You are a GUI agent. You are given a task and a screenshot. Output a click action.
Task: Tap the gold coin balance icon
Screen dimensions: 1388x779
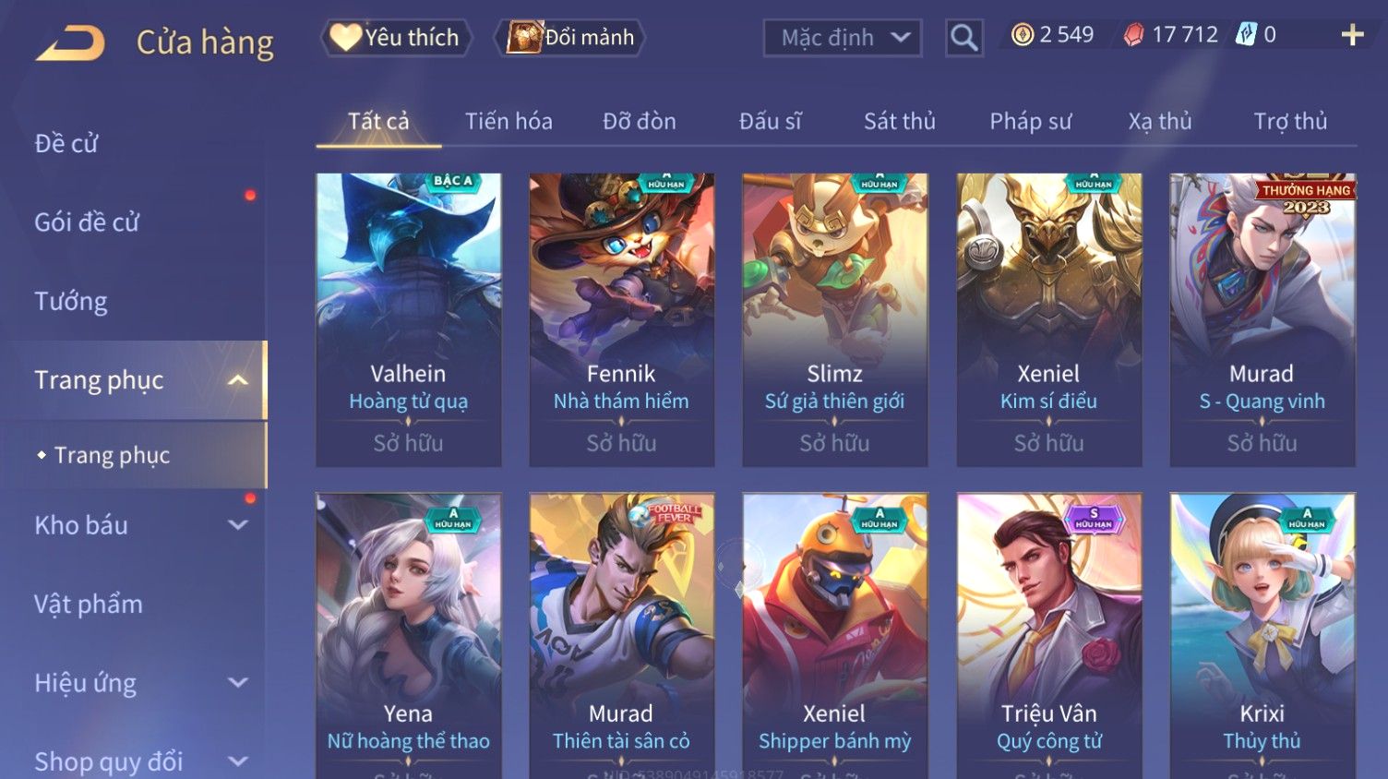(1022, 35)
